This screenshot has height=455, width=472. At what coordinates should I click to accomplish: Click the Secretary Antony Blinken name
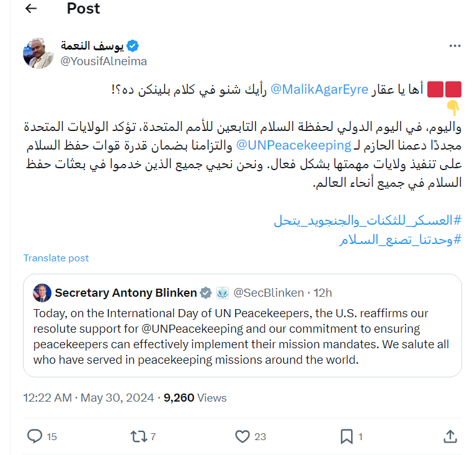(126, 292)
